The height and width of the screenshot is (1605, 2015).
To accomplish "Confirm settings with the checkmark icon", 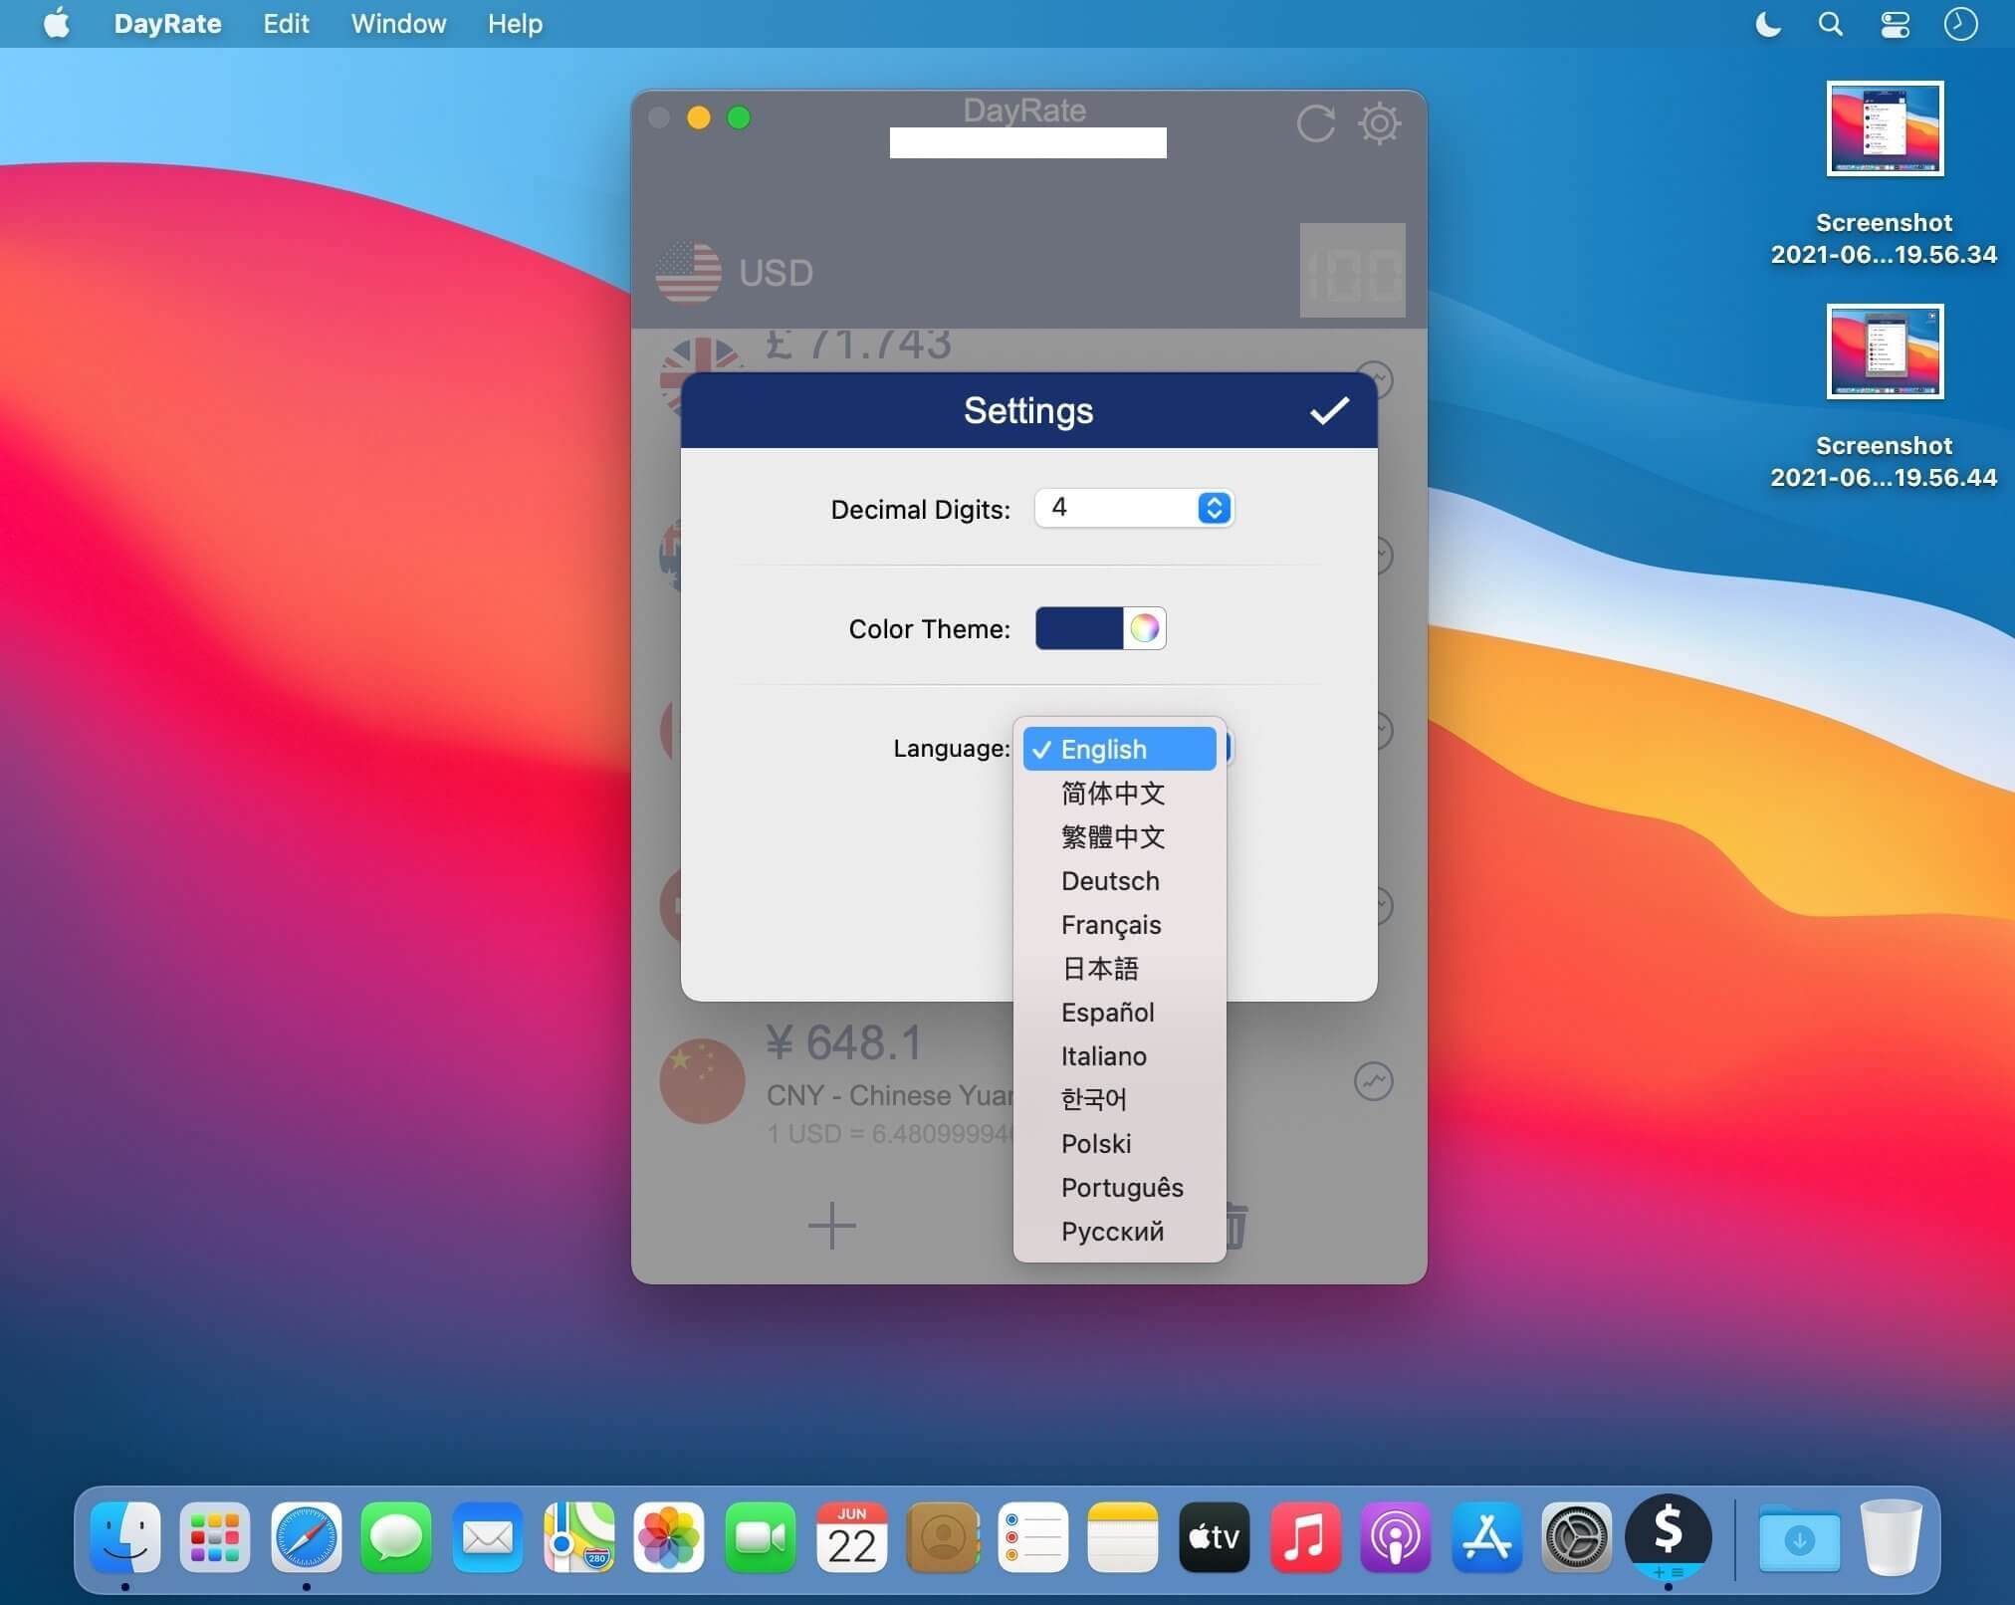I will (1329, 410).
